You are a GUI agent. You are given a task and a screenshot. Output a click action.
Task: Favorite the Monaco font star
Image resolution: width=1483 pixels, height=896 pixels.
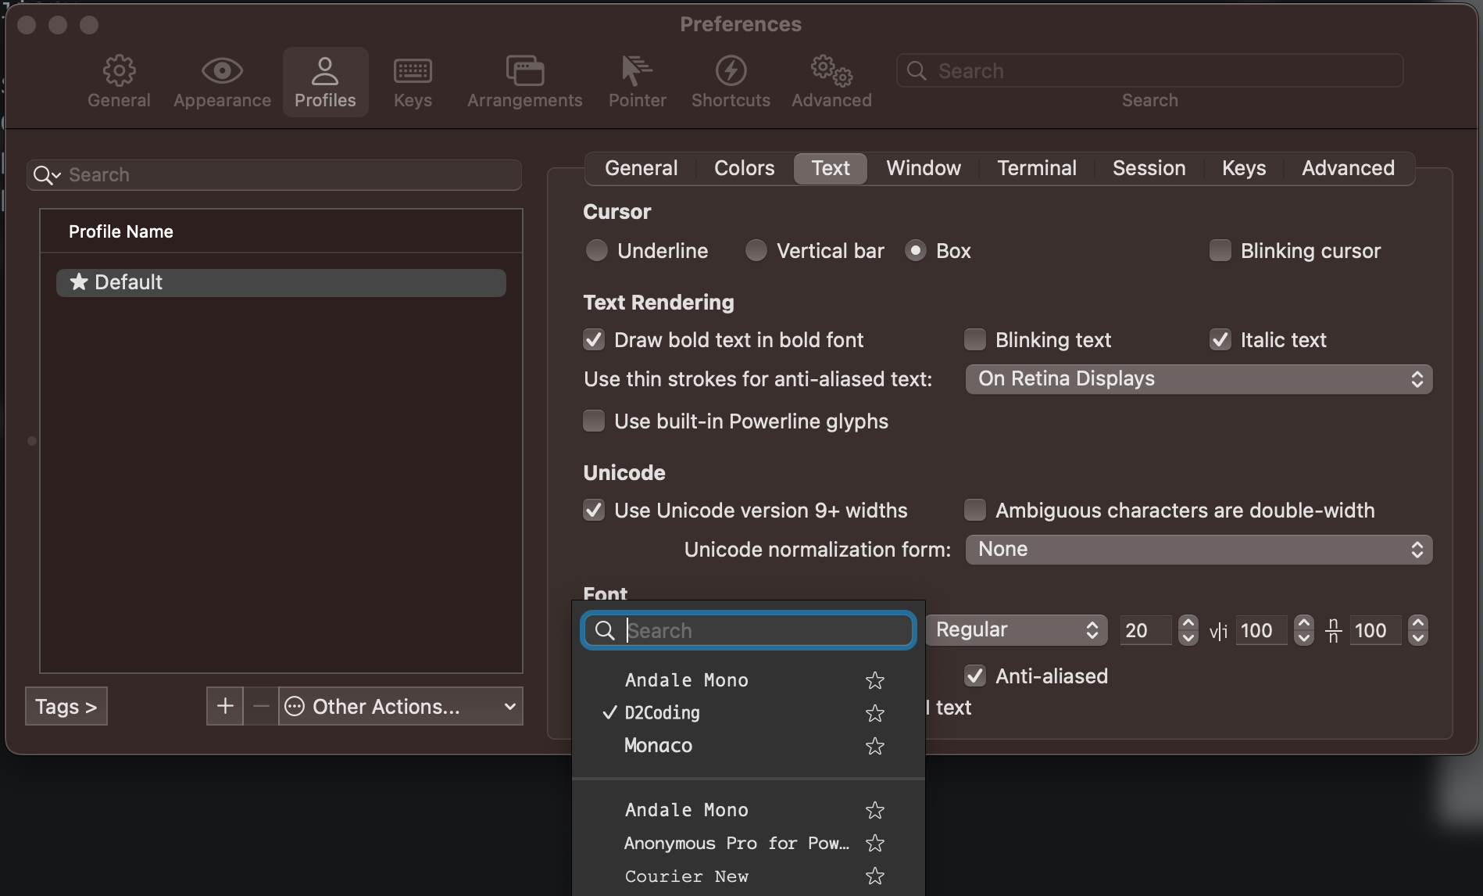pyautogui.click(x=875, y=746)
